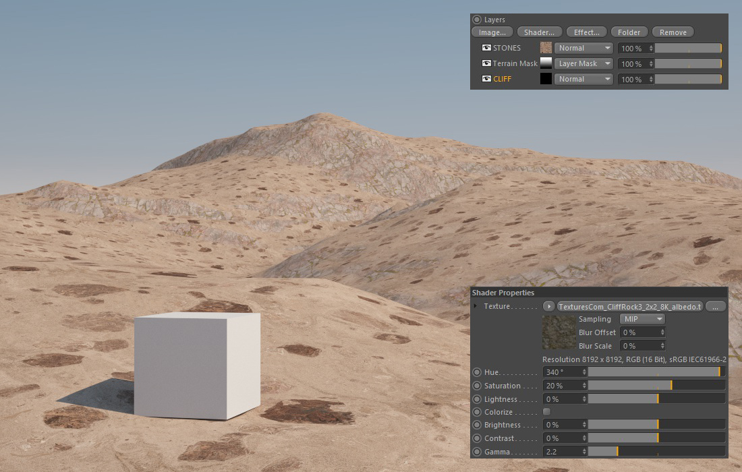Open the STONES layer blend mode dropdown
The height and width of the screenshot is (472, 742).
click(583, 48)
